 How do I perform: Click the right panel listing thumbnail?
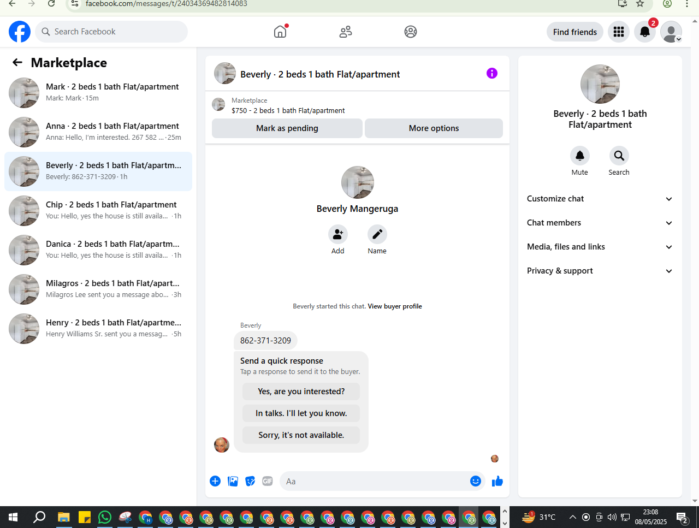(x=600, y=84)
